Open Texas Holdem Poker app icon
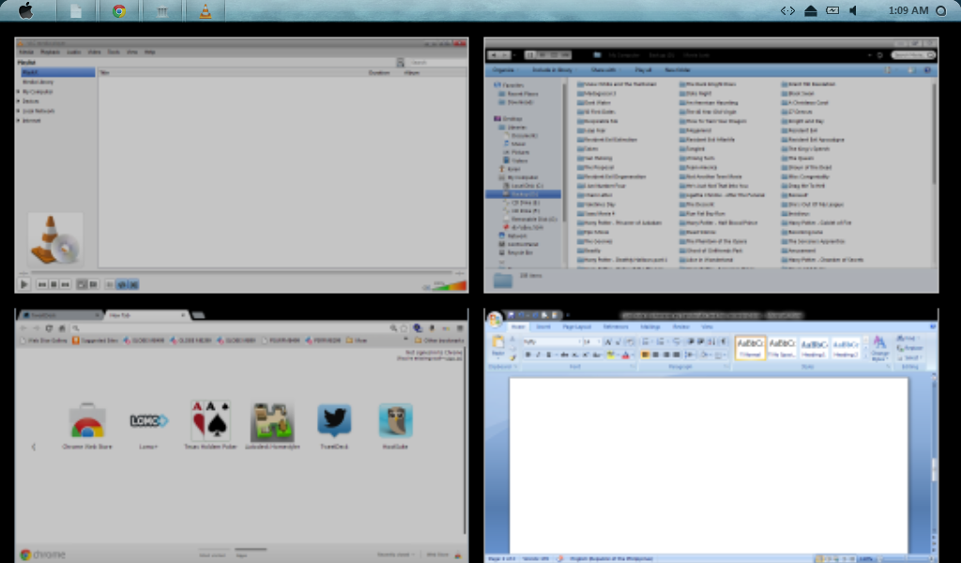The image size is (961, 563). [x=210, y=421]
